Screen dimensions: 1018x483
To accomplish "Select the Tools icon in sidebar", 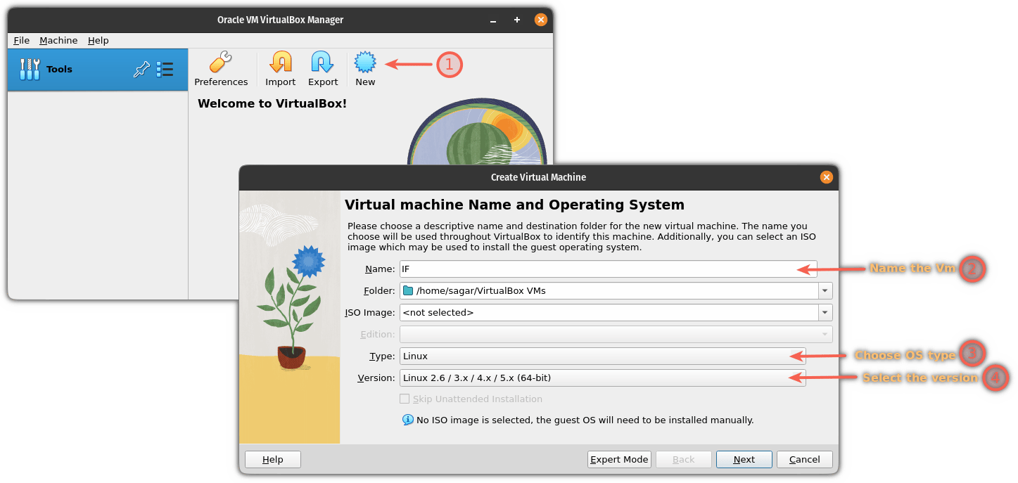I will click(x=30, y=69).
